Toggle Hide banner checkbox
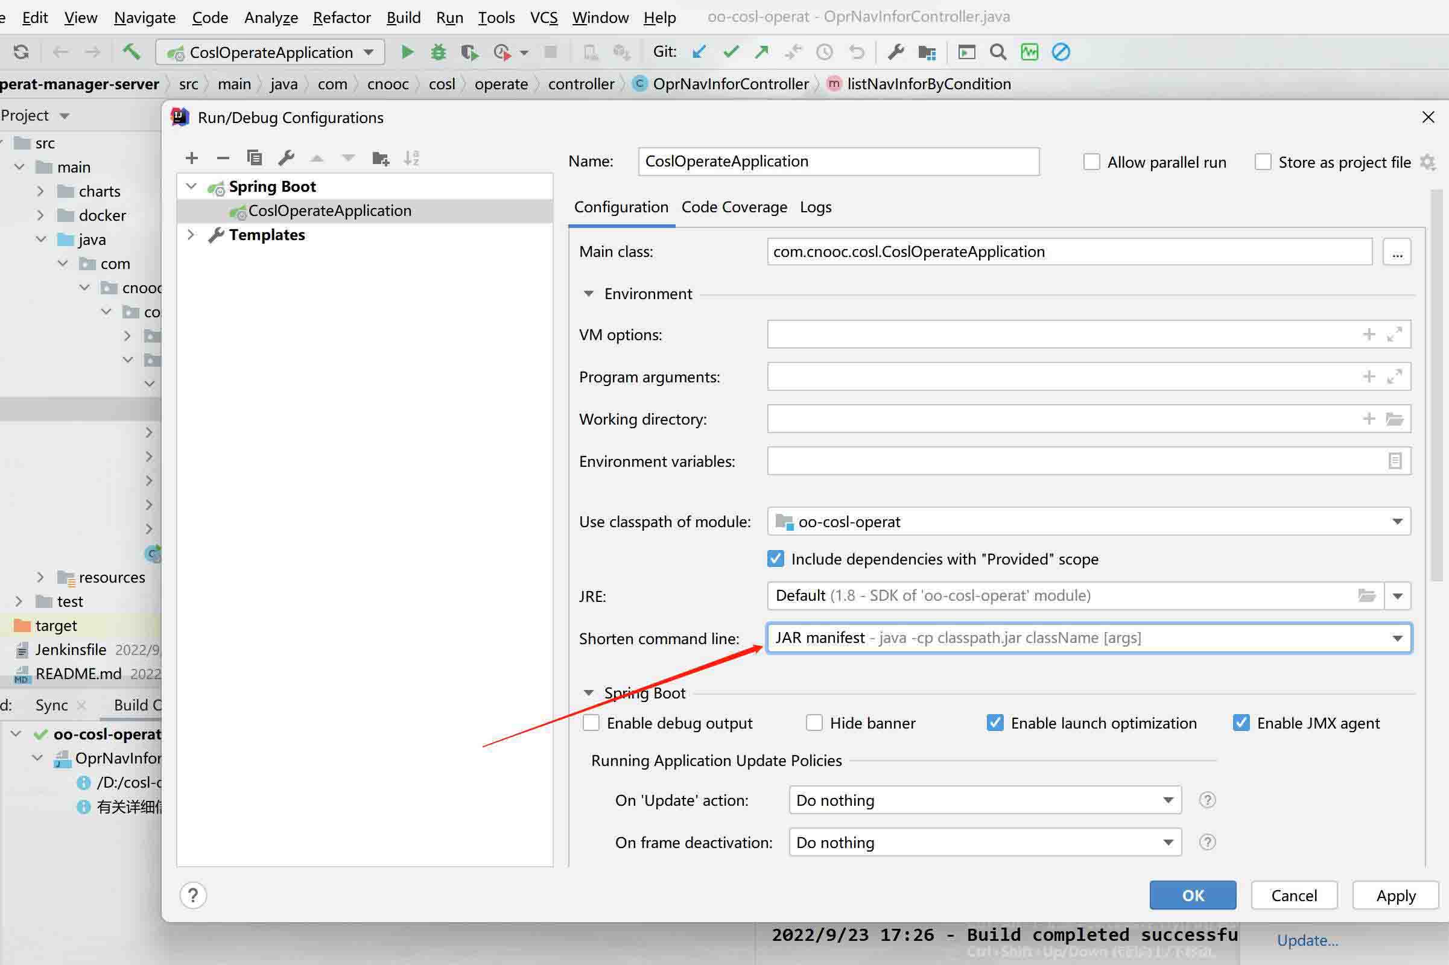 pos(814,723)
